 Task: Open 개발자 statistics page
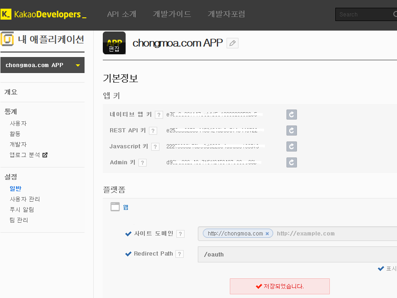click(18, 145)
